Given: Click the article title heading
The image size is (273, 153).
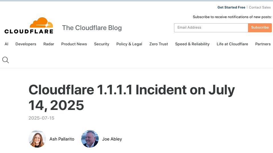Looking at the screenshot, I should pos(132,97).
